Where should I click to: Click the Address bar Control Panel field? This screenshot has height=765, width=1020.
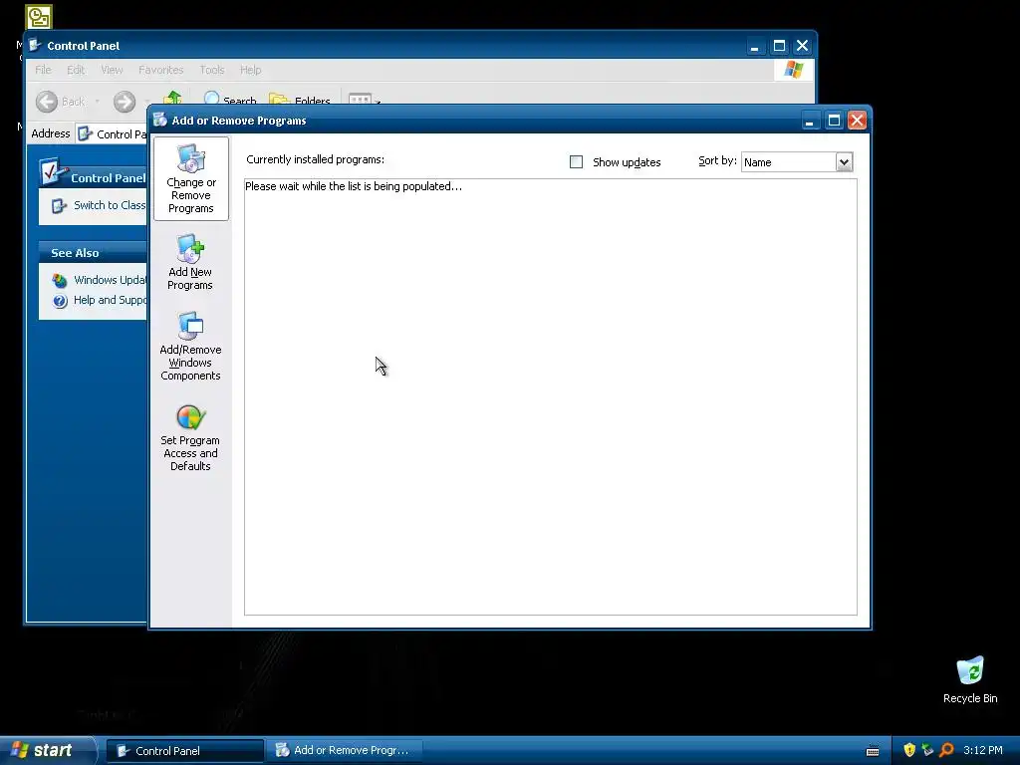112,134
